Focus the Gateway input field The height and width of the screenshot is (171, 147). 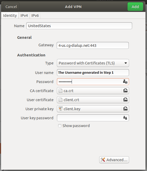(x=93, y=45)
